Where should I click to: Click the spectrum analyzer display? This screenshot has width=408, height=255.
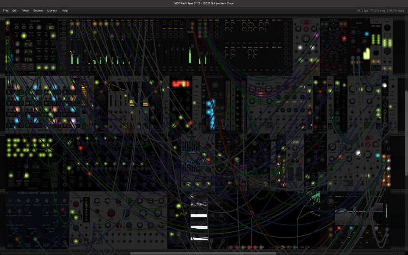point(359,212)
